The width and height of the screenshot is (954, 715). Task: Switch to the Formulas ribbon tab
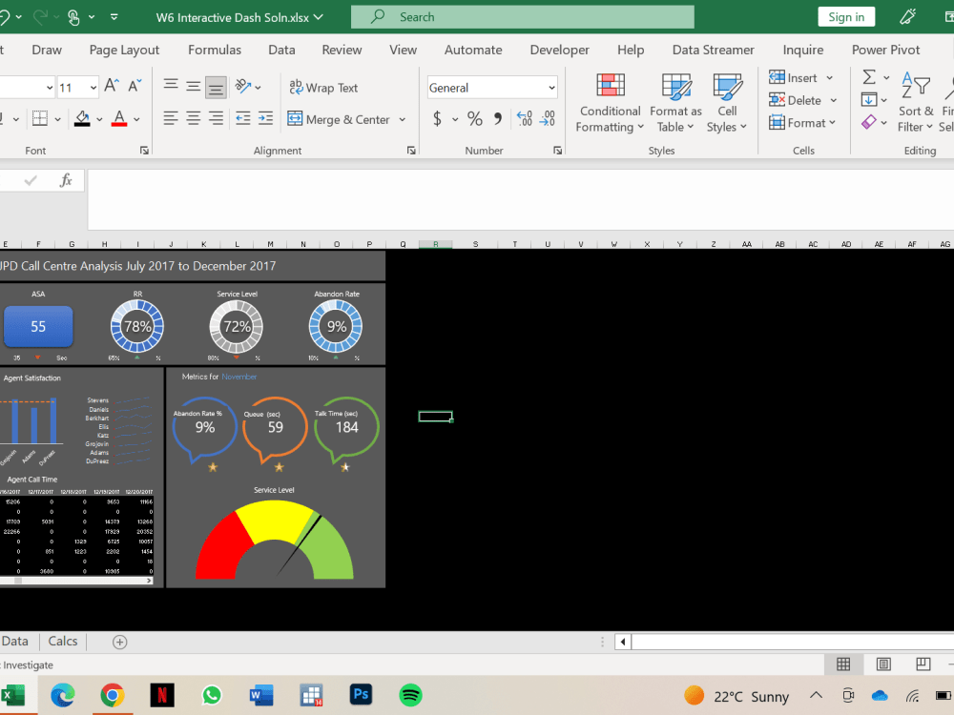(215, 50)
